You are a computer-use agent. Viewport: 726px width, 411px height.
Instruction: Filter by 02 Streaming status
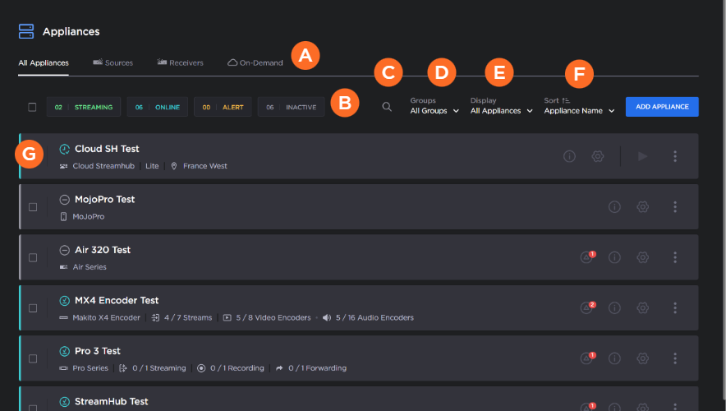point(84,107)
